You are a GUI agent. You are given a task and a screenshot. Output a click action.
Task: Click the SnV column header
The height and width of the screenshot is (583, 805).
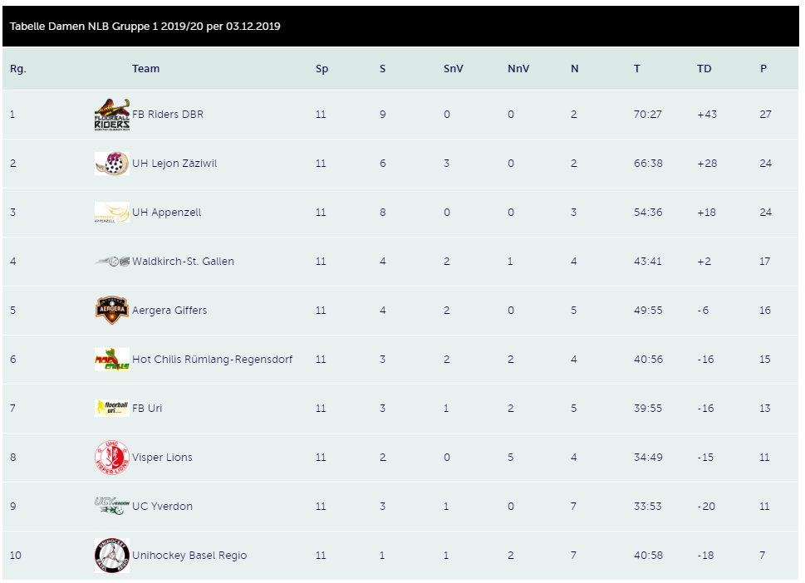pos(453,69)
